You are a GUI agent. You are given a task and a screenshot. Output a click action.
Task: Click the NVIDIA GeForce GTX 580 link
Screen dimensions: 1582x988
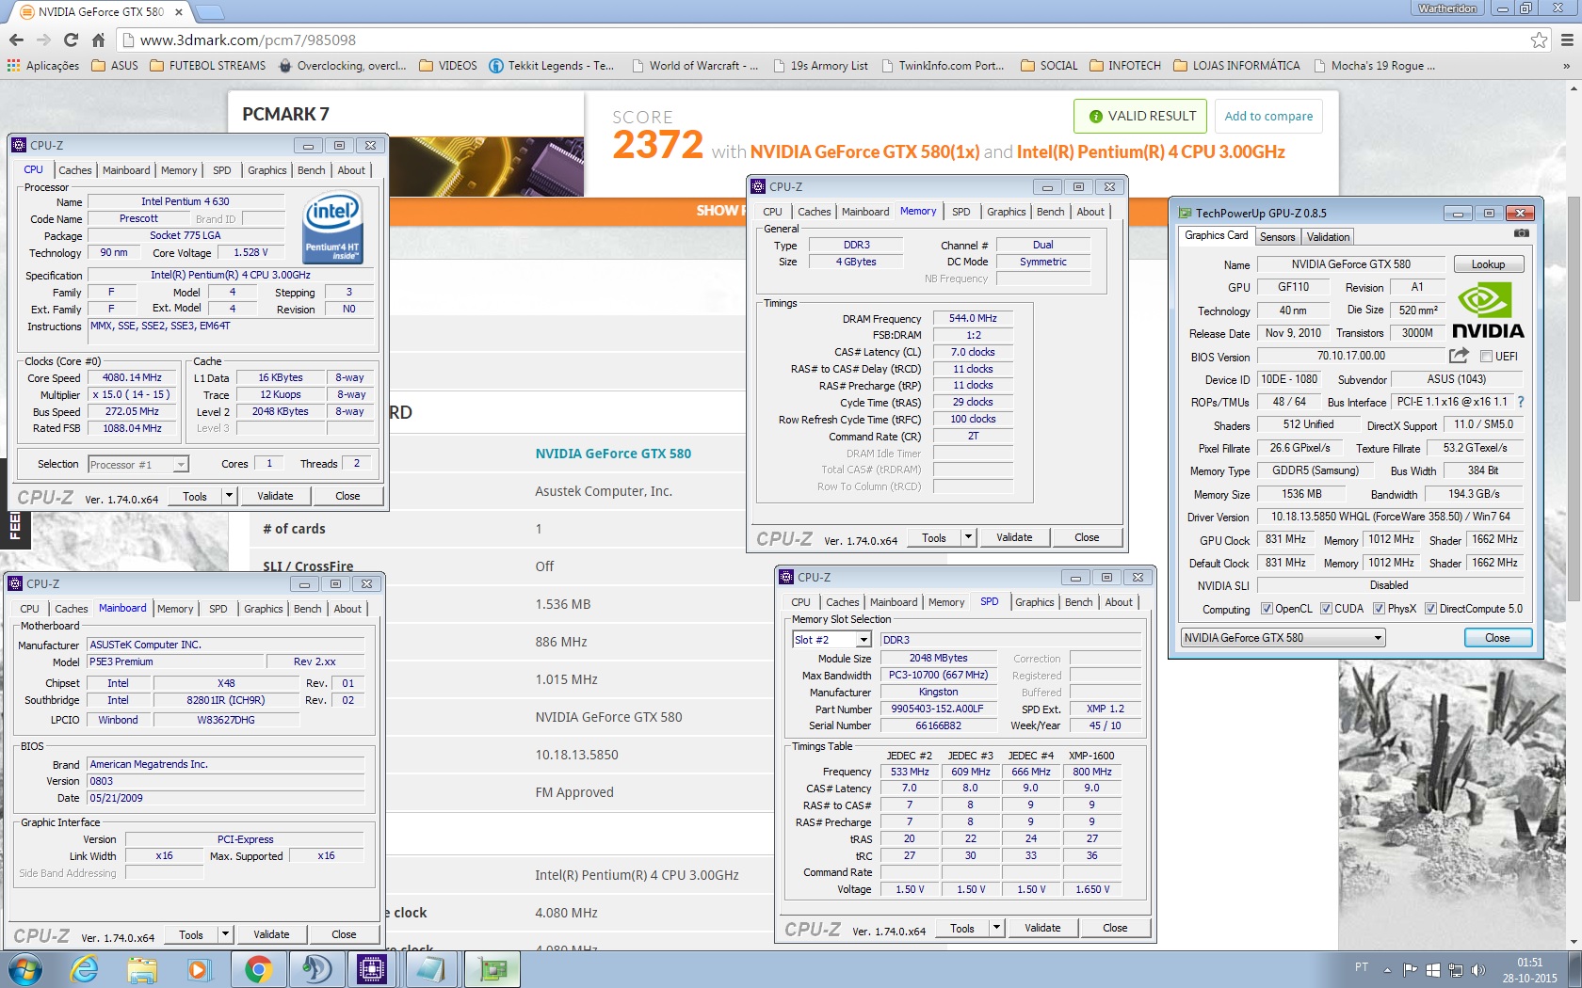pyautogui.click(x=613, y=454)
